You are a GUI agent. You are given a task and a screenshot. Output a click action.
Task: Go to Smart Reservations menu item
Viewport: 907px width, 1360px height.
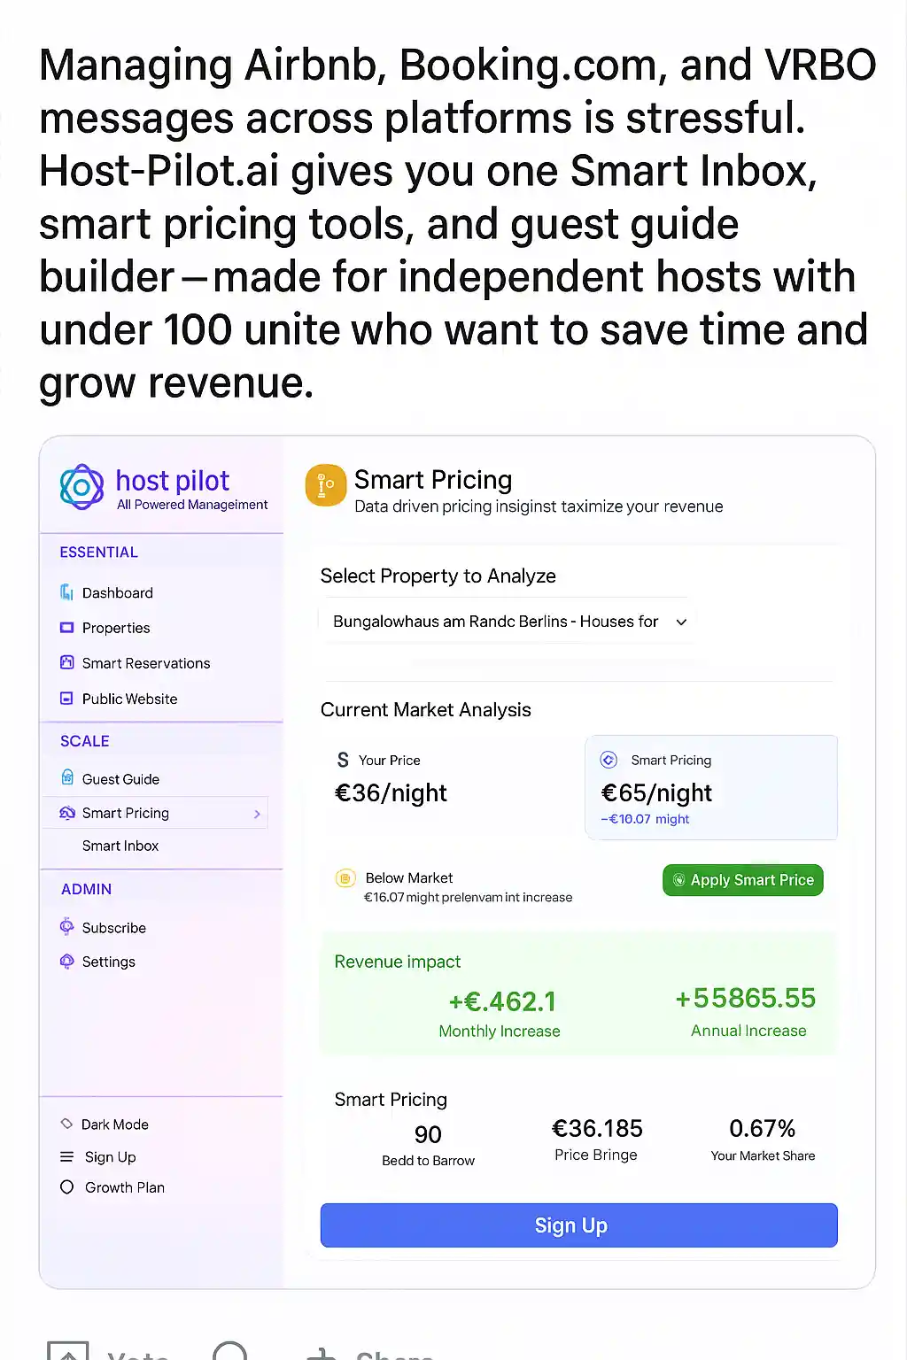pos(146,663)
